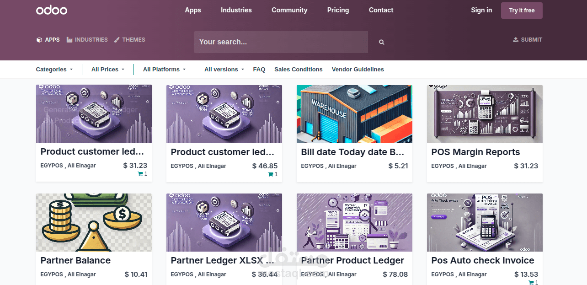This screenshot has height=285, width=587.
Task: Open the Community menu item
Action: 289,10
